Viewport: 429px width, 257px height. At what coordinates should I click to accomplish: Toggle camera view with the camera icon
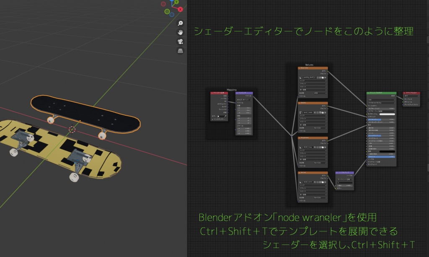pyautogui.click(x=181, y=42)
